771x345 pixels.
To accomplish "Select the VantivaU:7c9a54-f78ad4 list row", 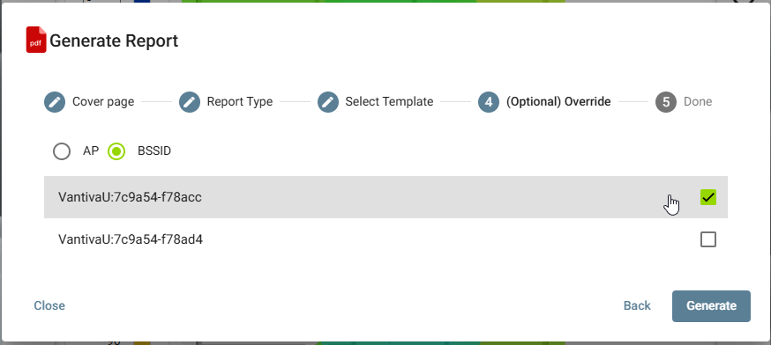I will (386, 239).
